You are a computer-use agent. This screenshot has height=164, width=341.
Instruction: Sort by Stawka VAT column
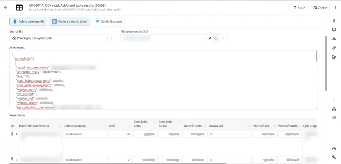coord(249,126)
